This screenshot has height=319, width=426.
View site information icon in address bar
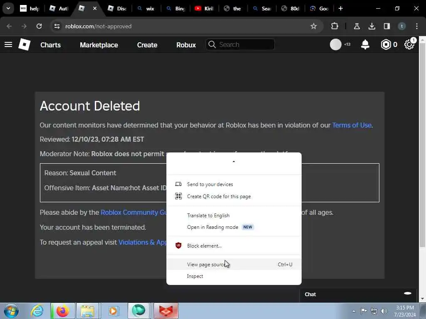click(x=57, y=26)
